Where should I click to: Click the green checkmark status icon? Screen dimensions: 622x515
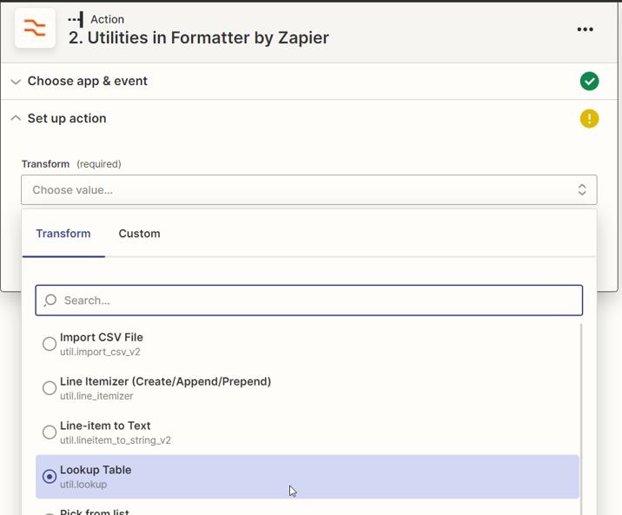[x=589, y=81]
